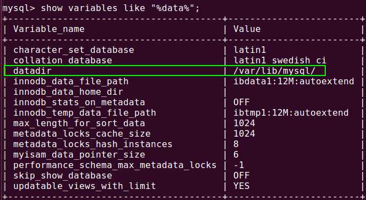The width and height of the screenshot is (366, 200).
Task: Click the collation_database variable
Action: point(63,61)
